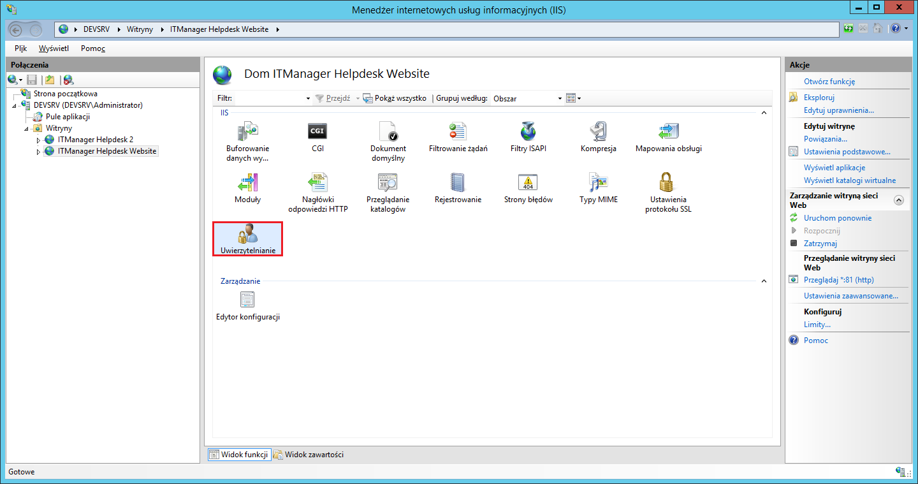The width and height of the screenshot is (918, 484).
Task: Open Przeglądanie katalogów feature
Action: 388,193
